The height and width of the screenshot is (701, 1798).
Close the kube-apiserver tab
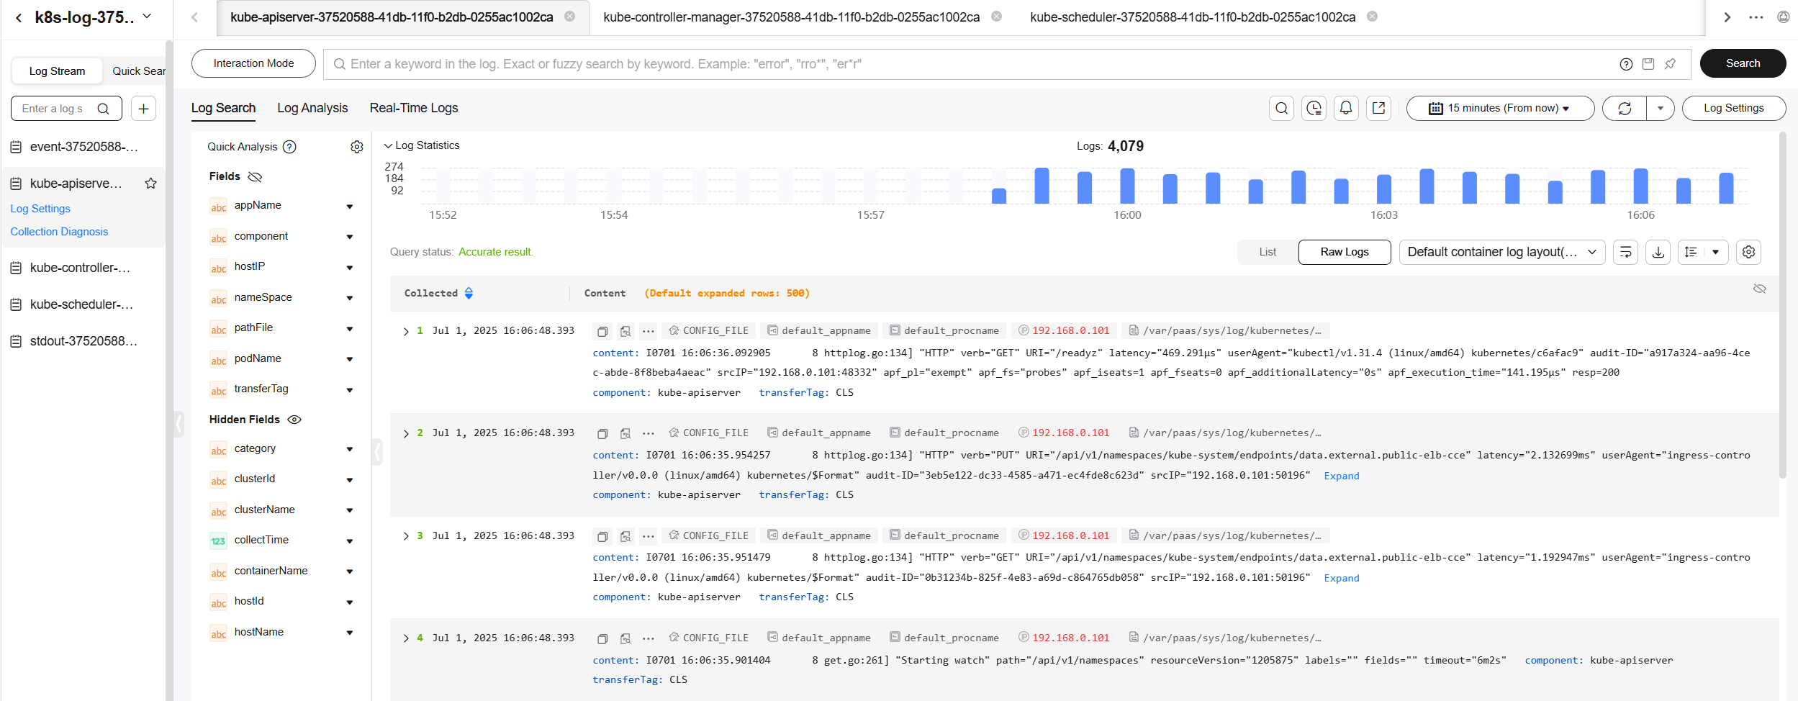569,17
